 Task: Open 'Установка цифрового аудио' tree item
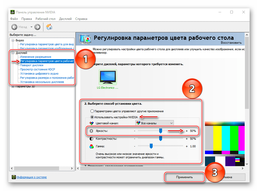click(x=39, y=74)
